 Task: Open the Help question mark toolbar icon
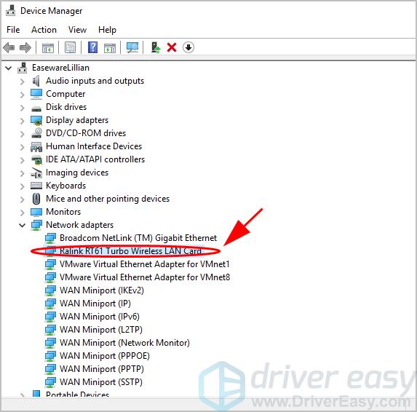click(92, 47)
